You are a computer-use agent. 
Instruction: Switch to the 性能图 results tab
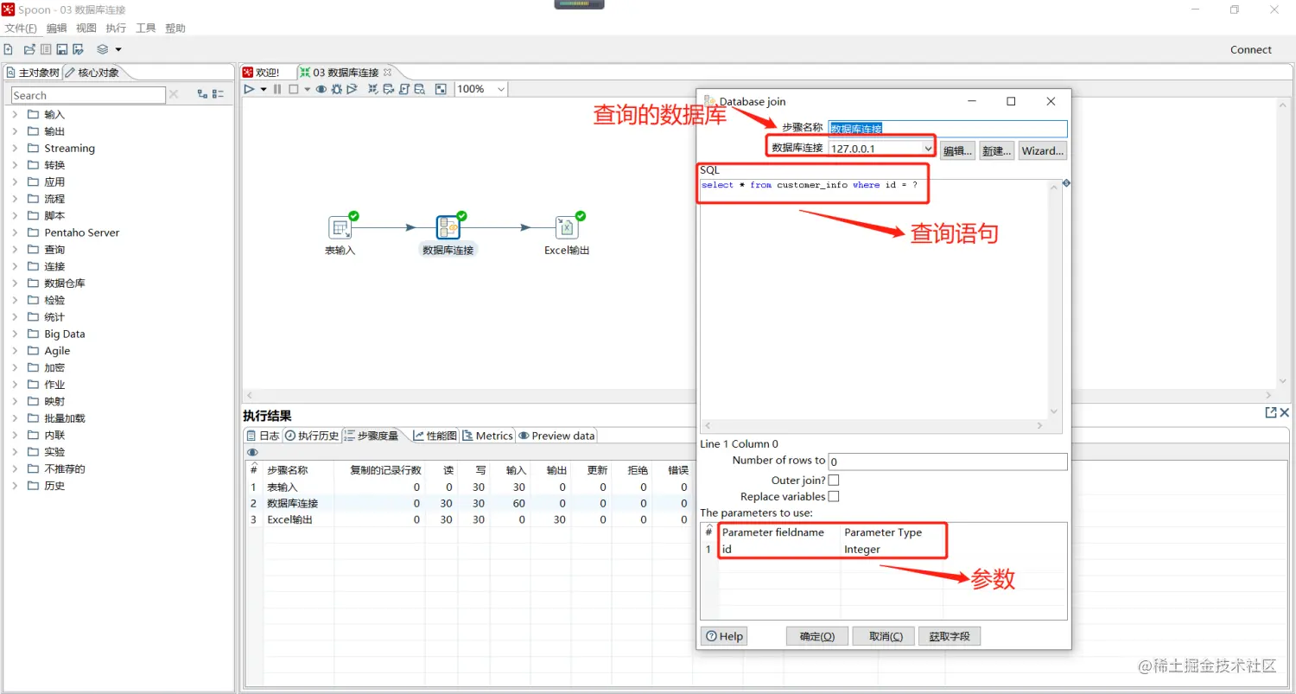(x=435, y=436)
